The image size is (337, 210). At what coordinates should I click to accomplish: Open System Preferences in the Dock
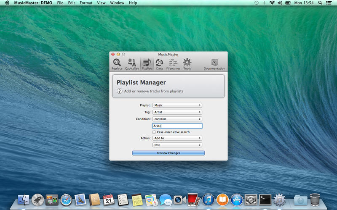point(251,200)
